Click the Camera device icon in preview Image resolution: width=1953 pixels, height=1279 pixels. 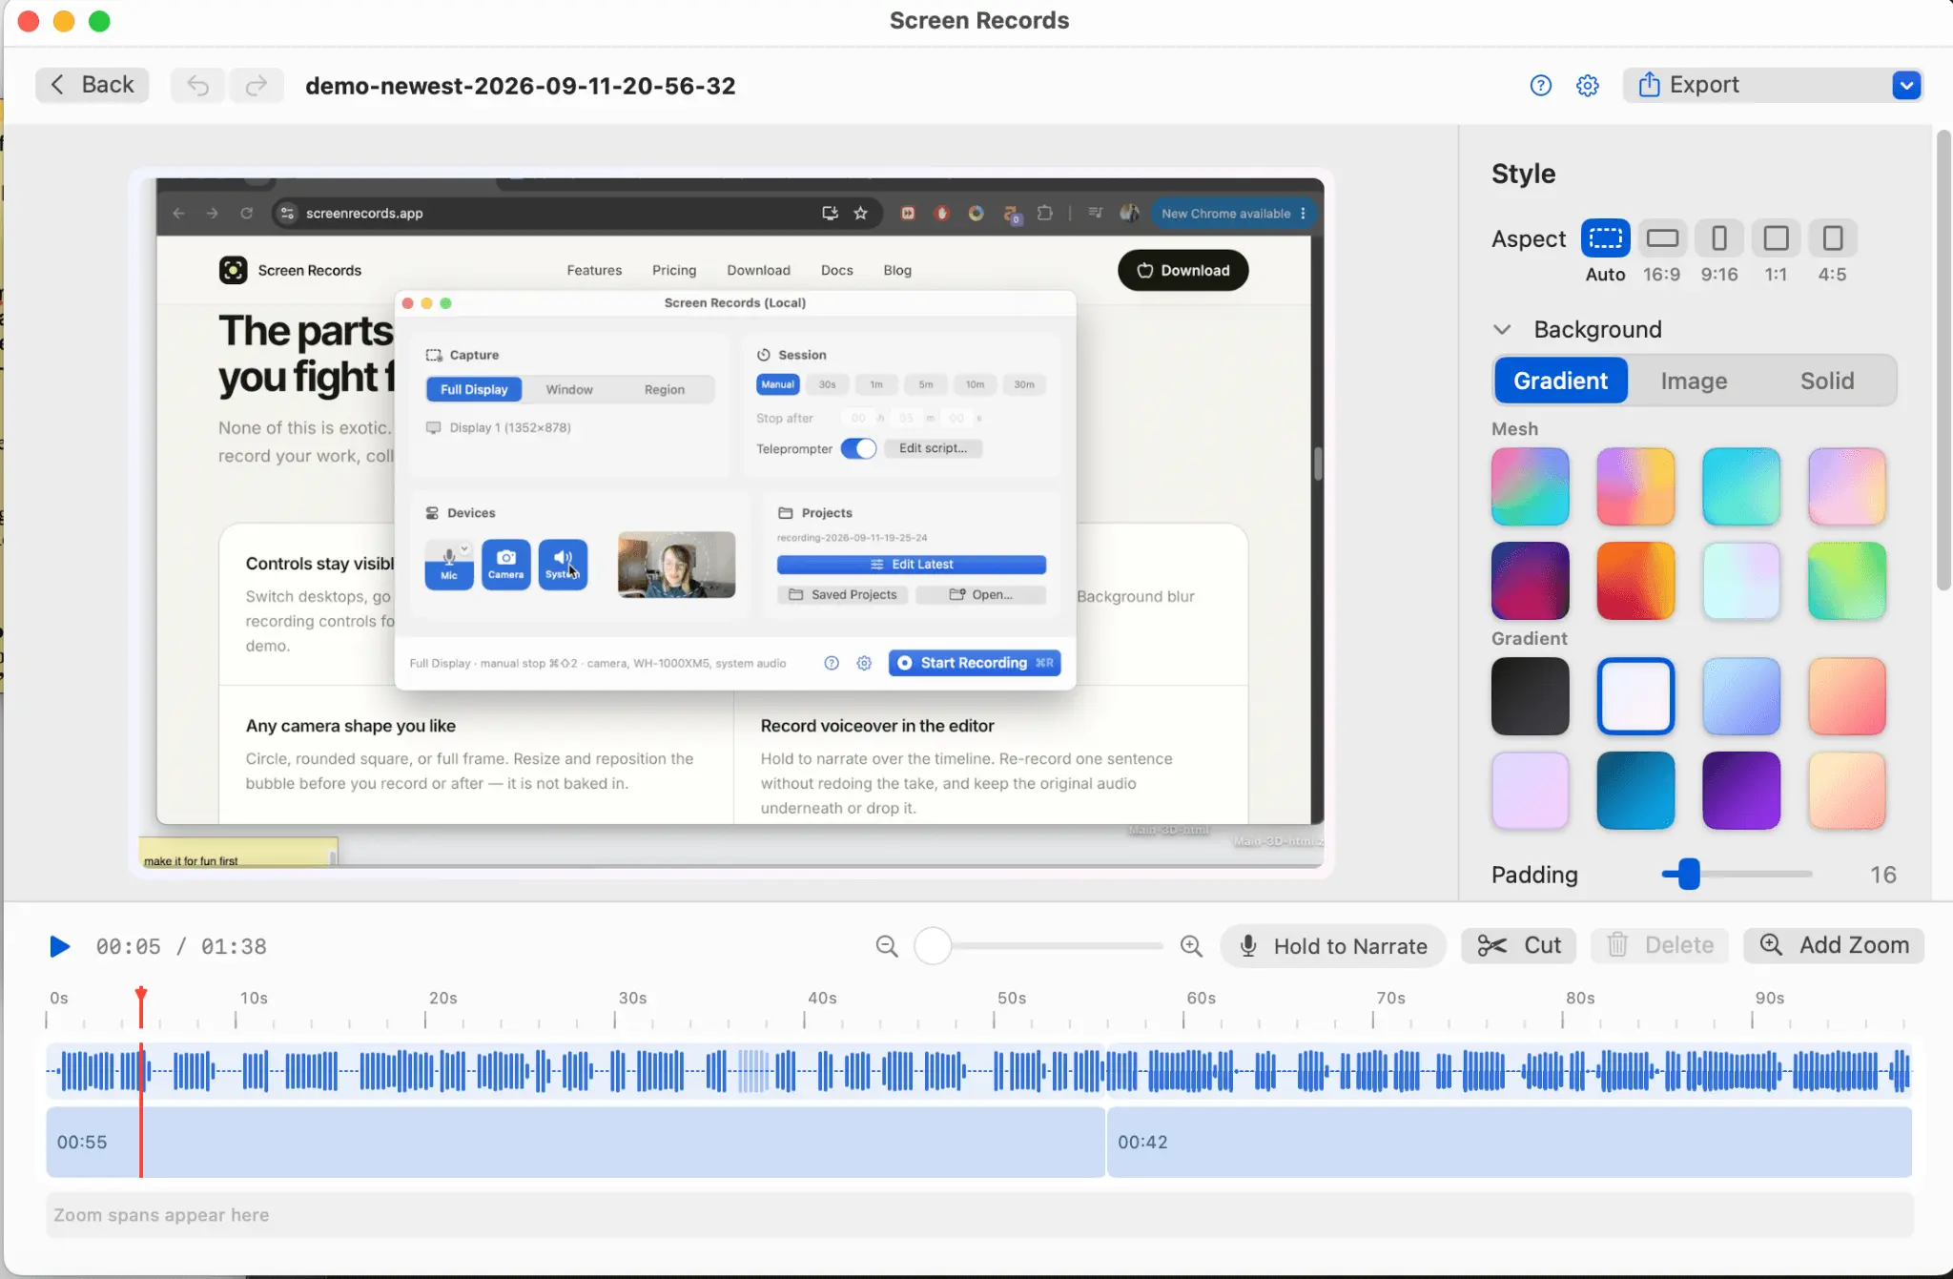pyautogui.click(x=505, y=565)
